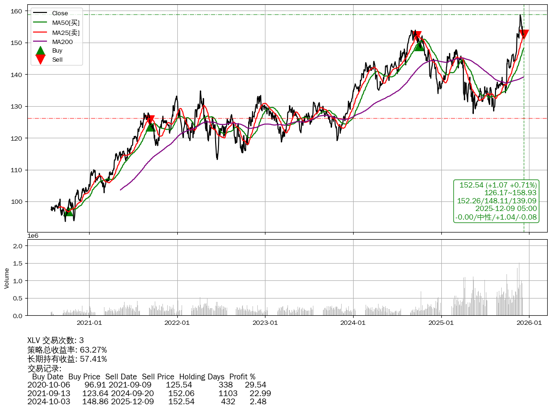This screenshot has width=552, height=410.
Task: Click the MA50[买] green legend line
Action: (x=41, y=22)
